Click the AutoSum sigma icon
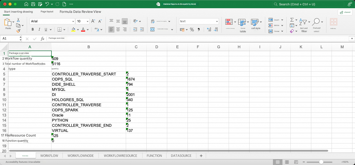This screenshot has width=355, height=165. click(x=292, y=20)
